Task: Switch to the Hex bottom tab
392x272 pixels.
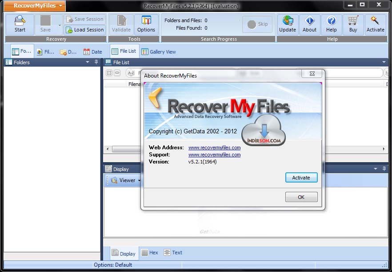Action: [150, 253]
